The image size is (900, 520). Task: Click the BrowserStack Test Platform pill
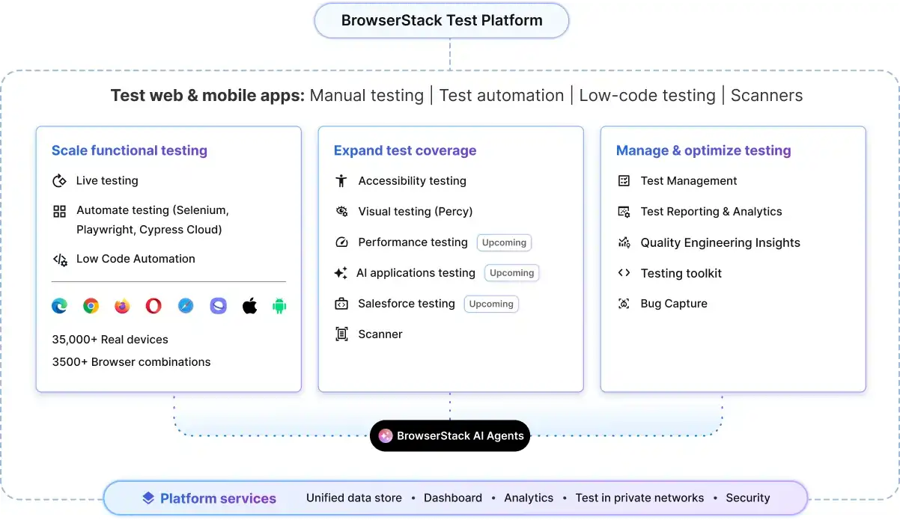(442, 20)
